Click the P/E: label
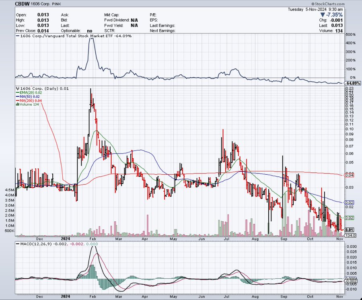This screenshot has height=300, width=362. click(x=153, y=15)
